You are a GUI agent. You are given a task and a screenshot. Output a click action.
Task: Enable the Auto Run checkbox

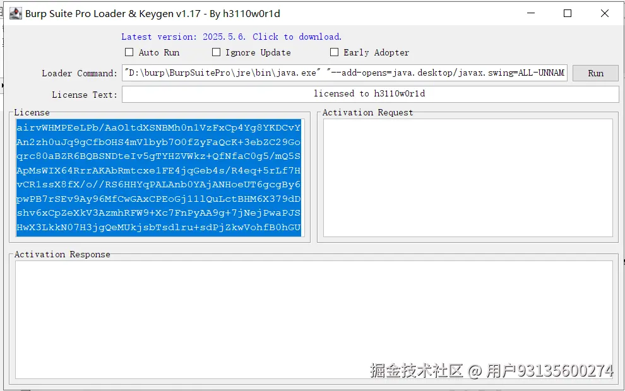coord(129,52)
